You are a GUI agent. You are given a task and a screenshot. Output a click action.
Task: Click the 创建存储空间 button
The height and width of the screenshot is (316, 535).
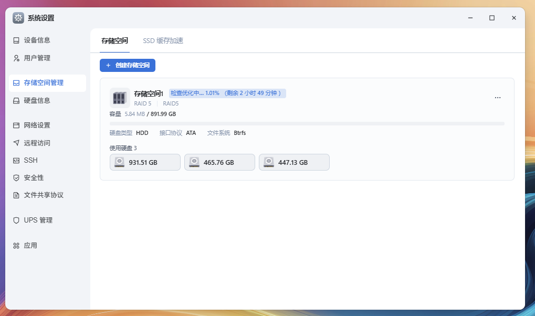click(128, 66)
